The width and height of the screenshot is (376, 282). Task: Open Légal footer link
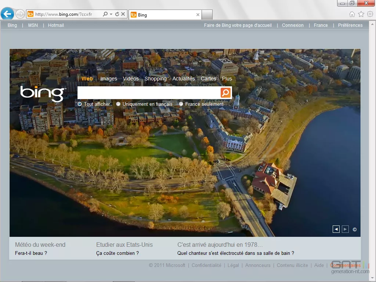click(233, 265)
